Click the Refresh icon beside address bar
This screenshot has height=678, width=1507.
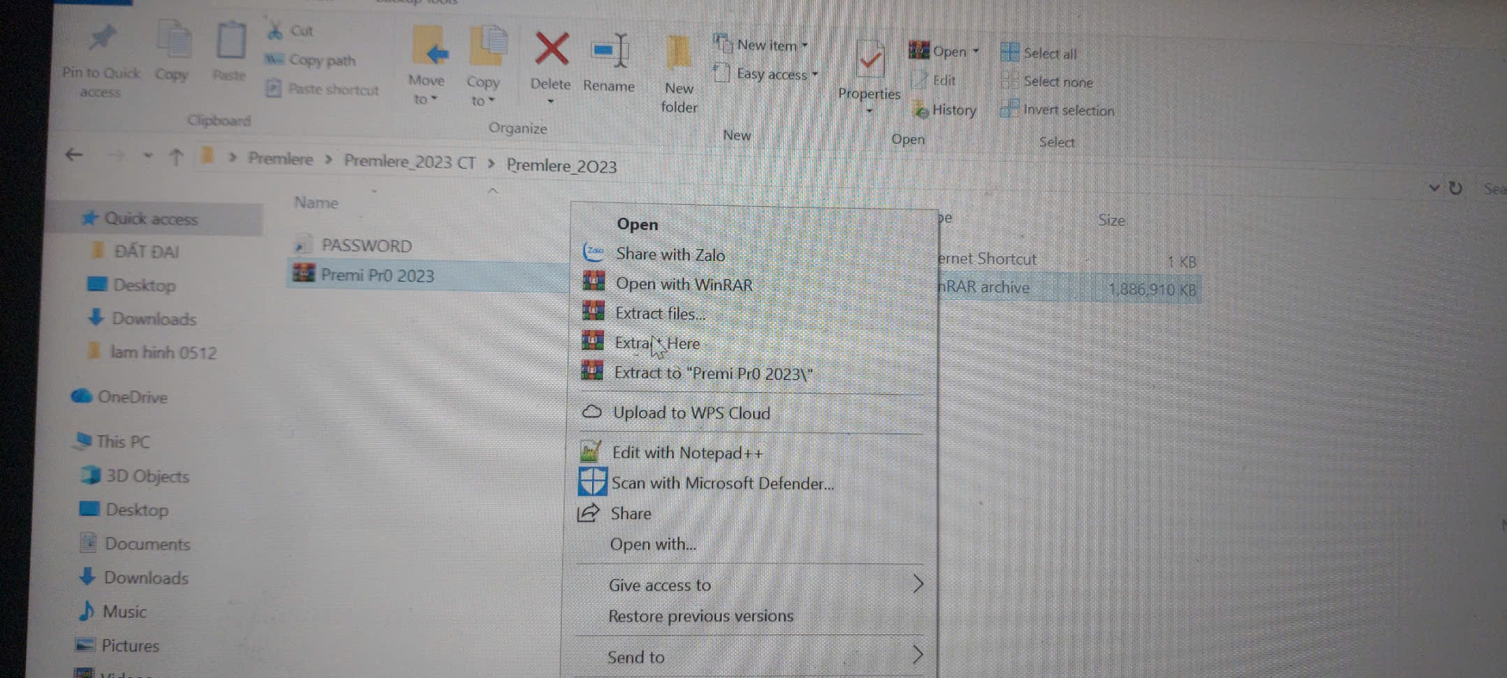1455,188
